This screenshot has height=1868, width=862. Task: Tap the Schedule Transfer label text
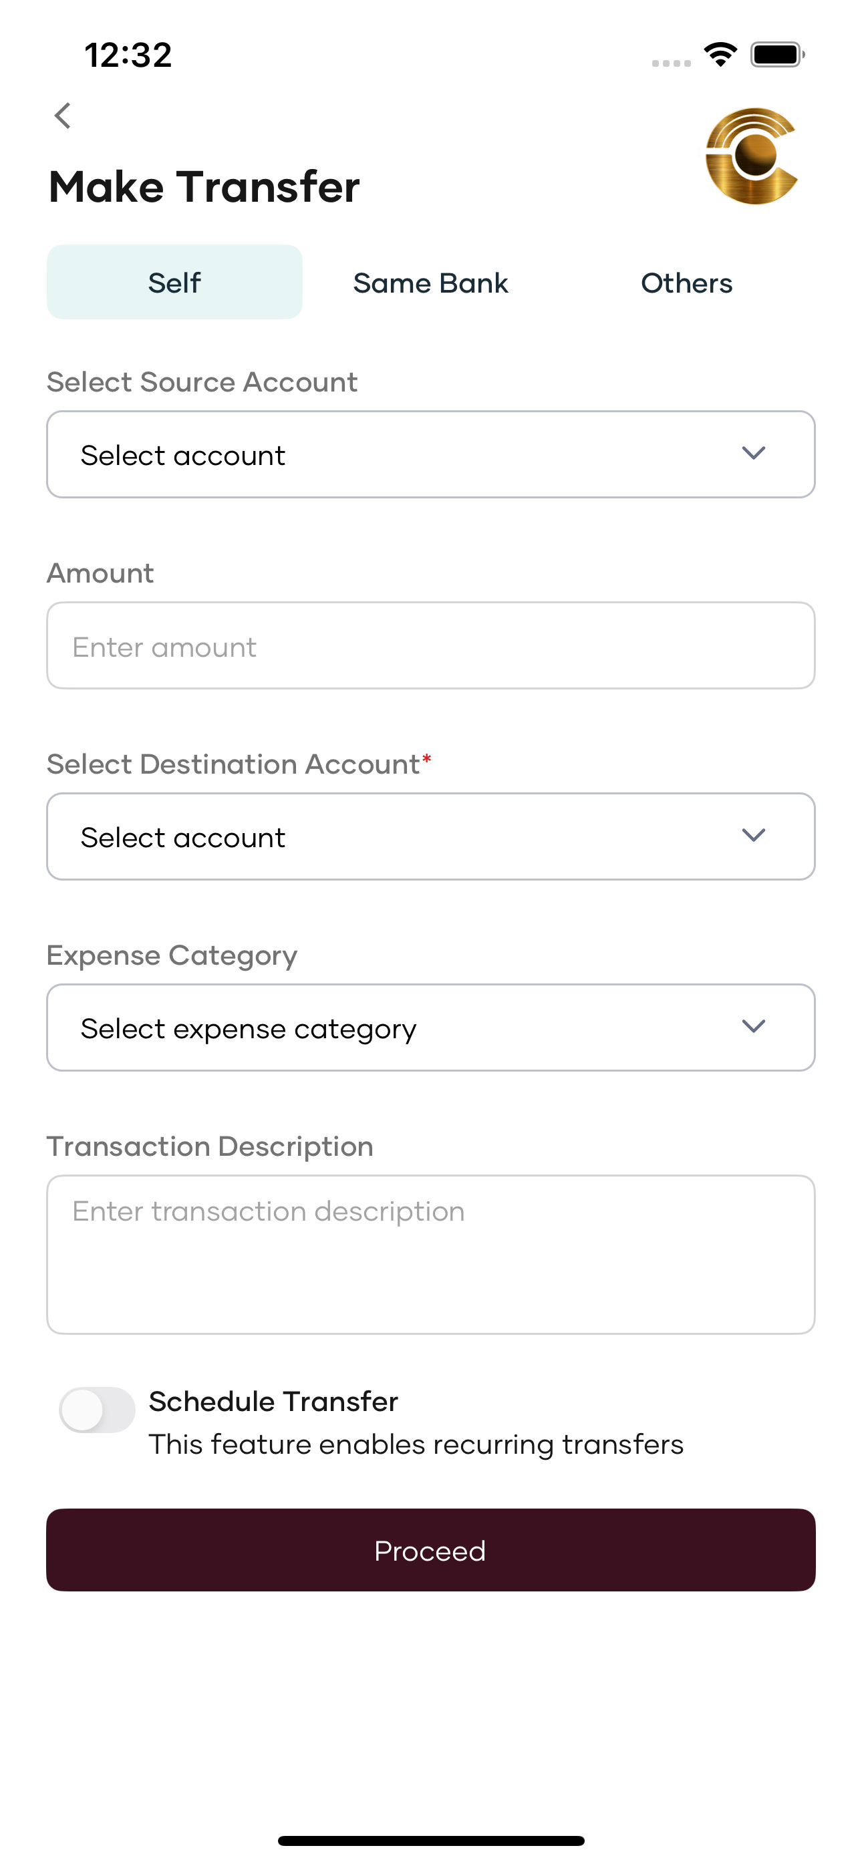pyautogui.click(x=273, y=1402)
